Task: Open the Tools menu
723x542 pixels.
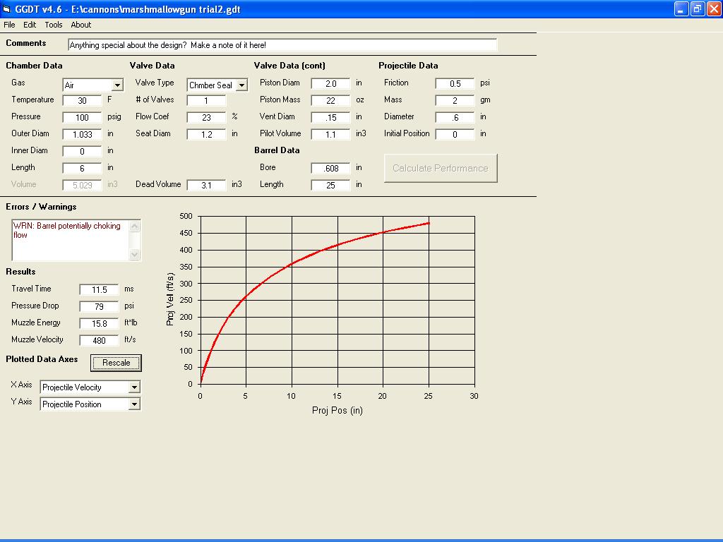Action: pos(54,25)
